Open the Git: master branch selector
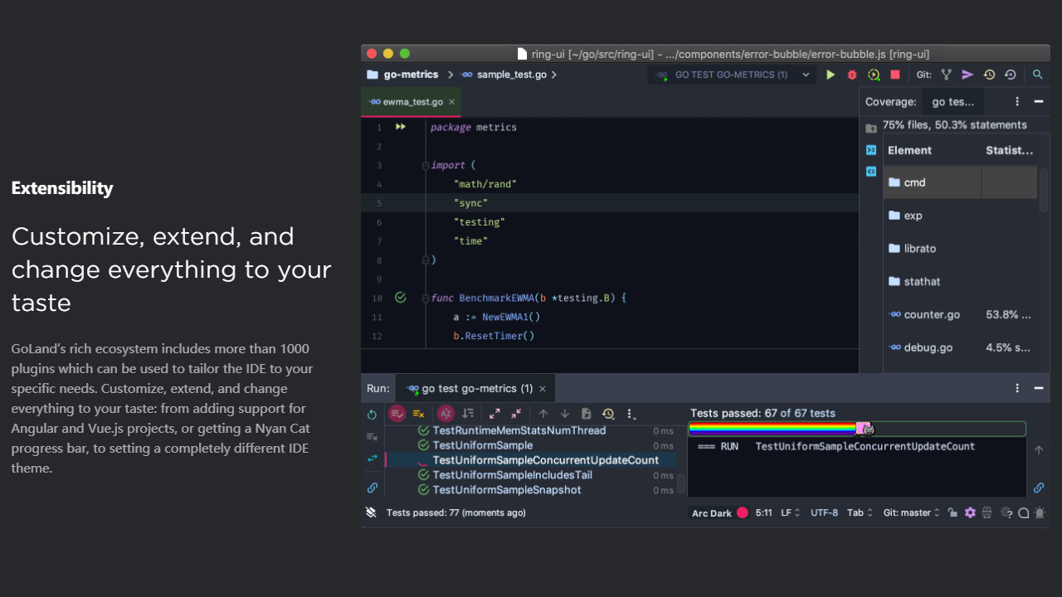The image size is (1062, 597). point(912,512)
